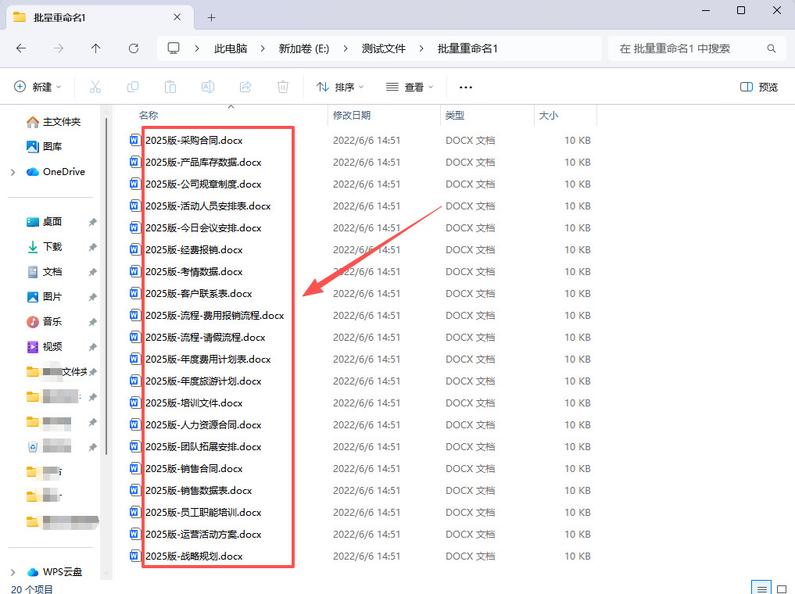The image size is (795, 594).
Task: Click the search magnifier icon
Action: 772,48
